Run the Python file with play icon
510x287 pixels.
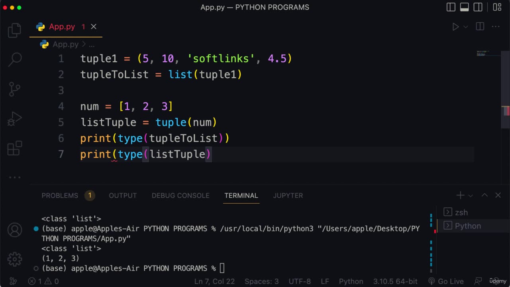pyautogui.click(x=455, y=27)
